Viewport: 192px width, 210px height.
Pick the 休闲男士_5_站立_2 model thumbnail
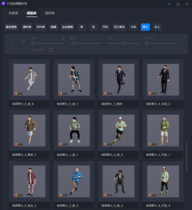tap(29, 181)
